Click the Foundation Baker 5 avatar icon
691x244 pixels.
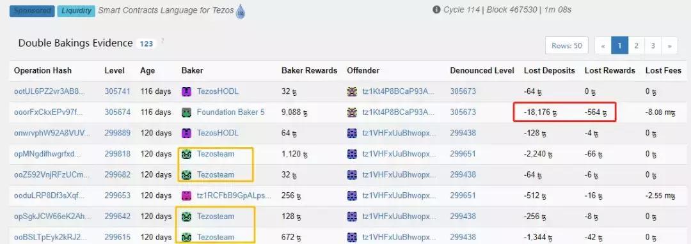(x=186, y=112)
